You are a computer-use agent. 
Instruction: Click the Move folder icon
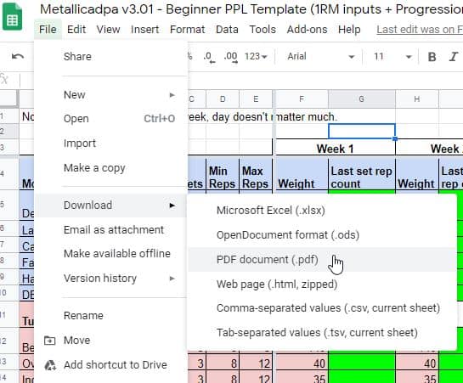[x=49, y=341]
